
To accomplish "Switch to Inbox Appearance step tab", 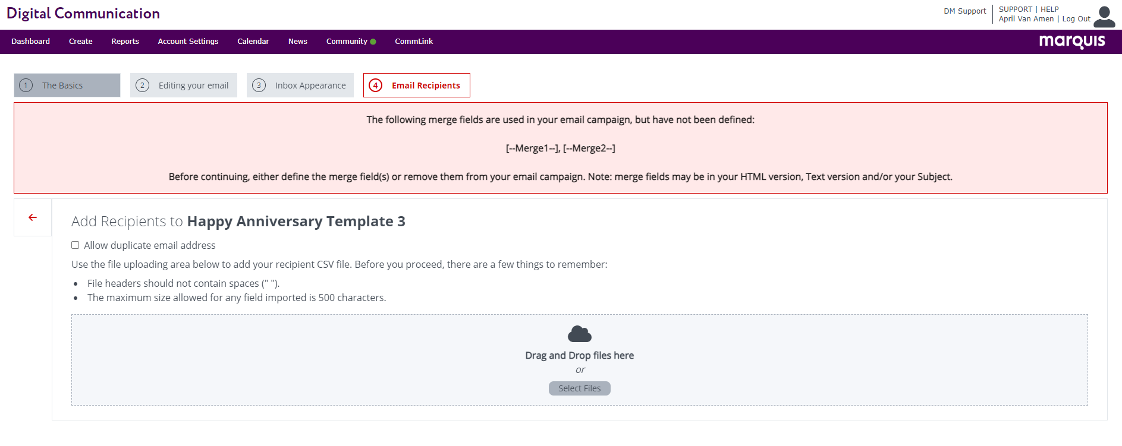I will tap(300, 86).
